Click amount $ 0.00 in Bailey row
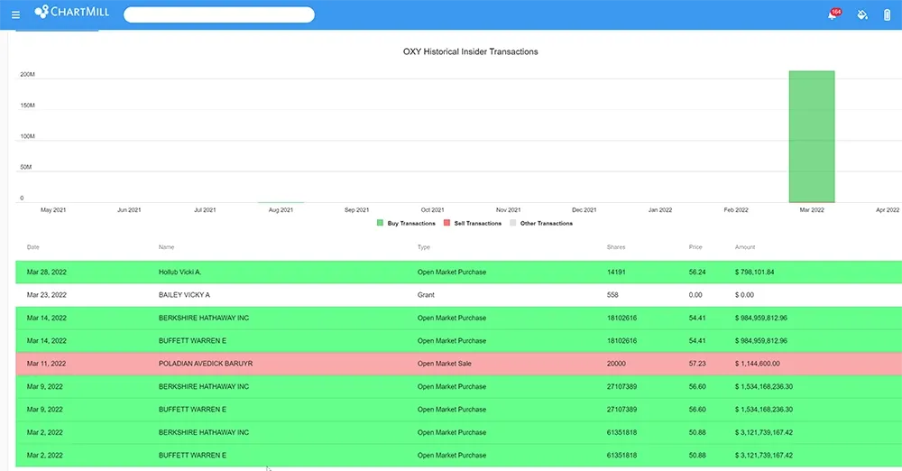The image size is (902, 471). tap(744, 295)
